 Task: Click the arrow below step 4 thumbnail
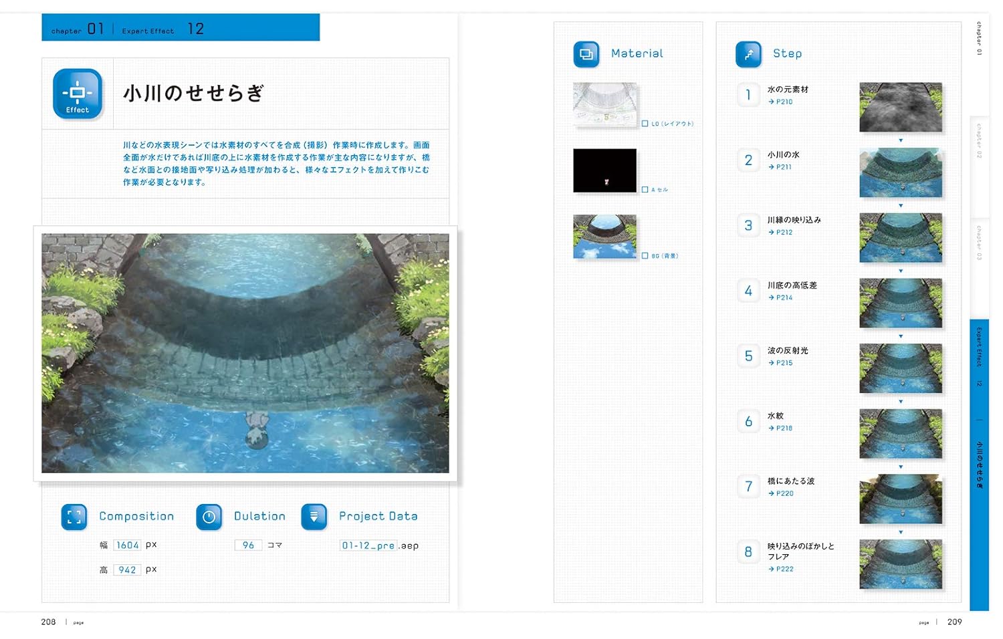[x=901, y=336]
